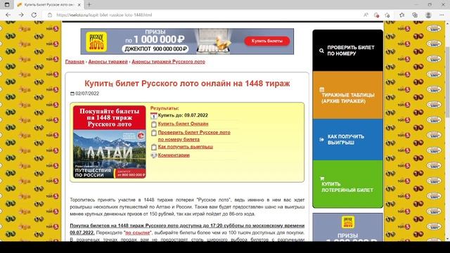
Task: Open Анонсы тиражей Русского лото breadcrumb
Action: click(x=169, y=62)
